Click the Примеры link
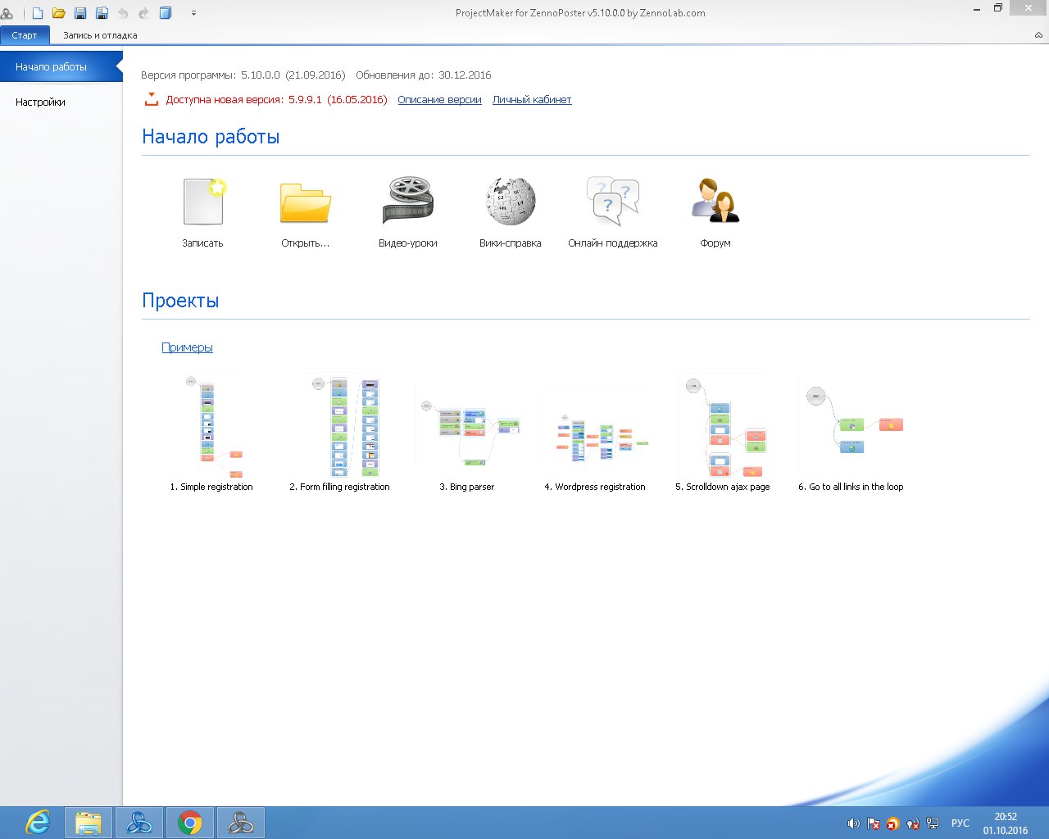The height and width of the screenshot is (839, 1049). coord(187,347)
